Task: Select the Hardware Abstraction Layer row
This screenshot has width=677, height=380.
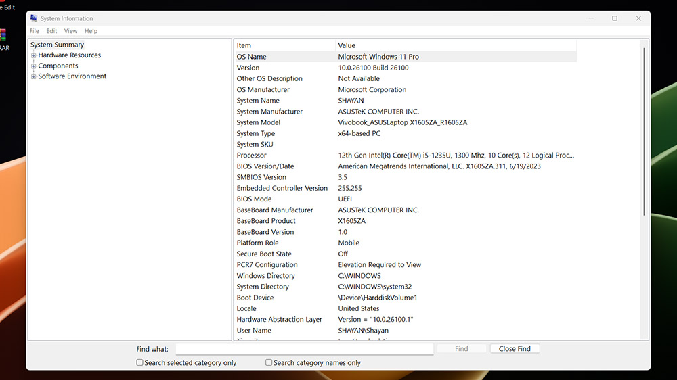Action: (406, 320)
